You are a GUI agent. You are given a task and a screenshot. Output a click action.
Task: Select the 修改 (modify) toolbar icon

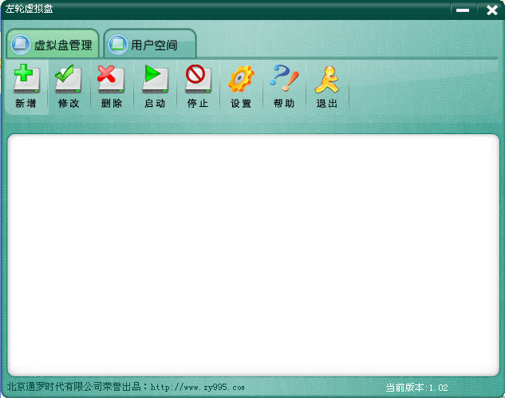point(69,79)
